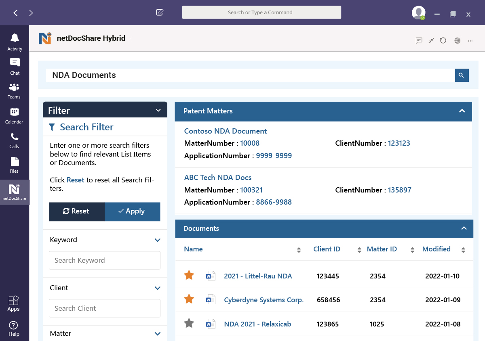
Task: Click in the Search Client field
Action: coord(105,308)
